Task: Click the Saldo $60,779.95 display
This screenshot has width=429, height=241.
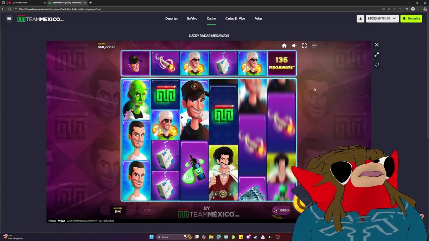Action: pos(107,46)
